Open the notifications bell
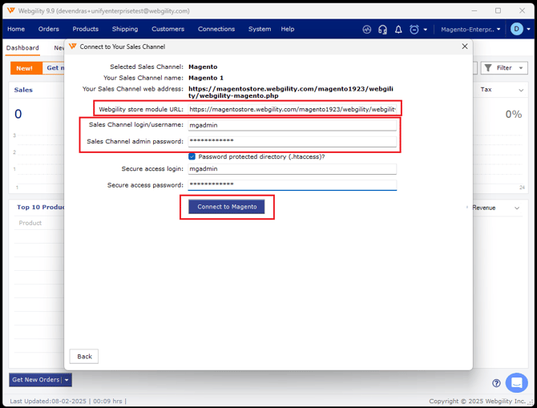This screenshot has width=537, height=408. tap(398, 30)
